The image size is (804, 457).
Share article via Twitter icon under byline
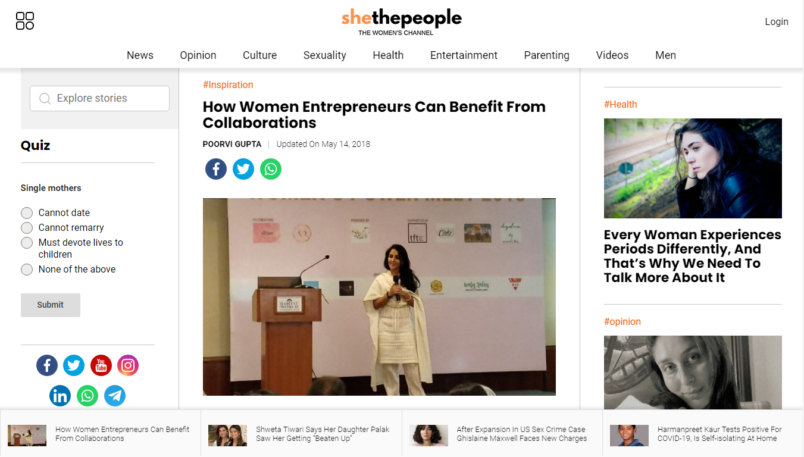(243, 169)
